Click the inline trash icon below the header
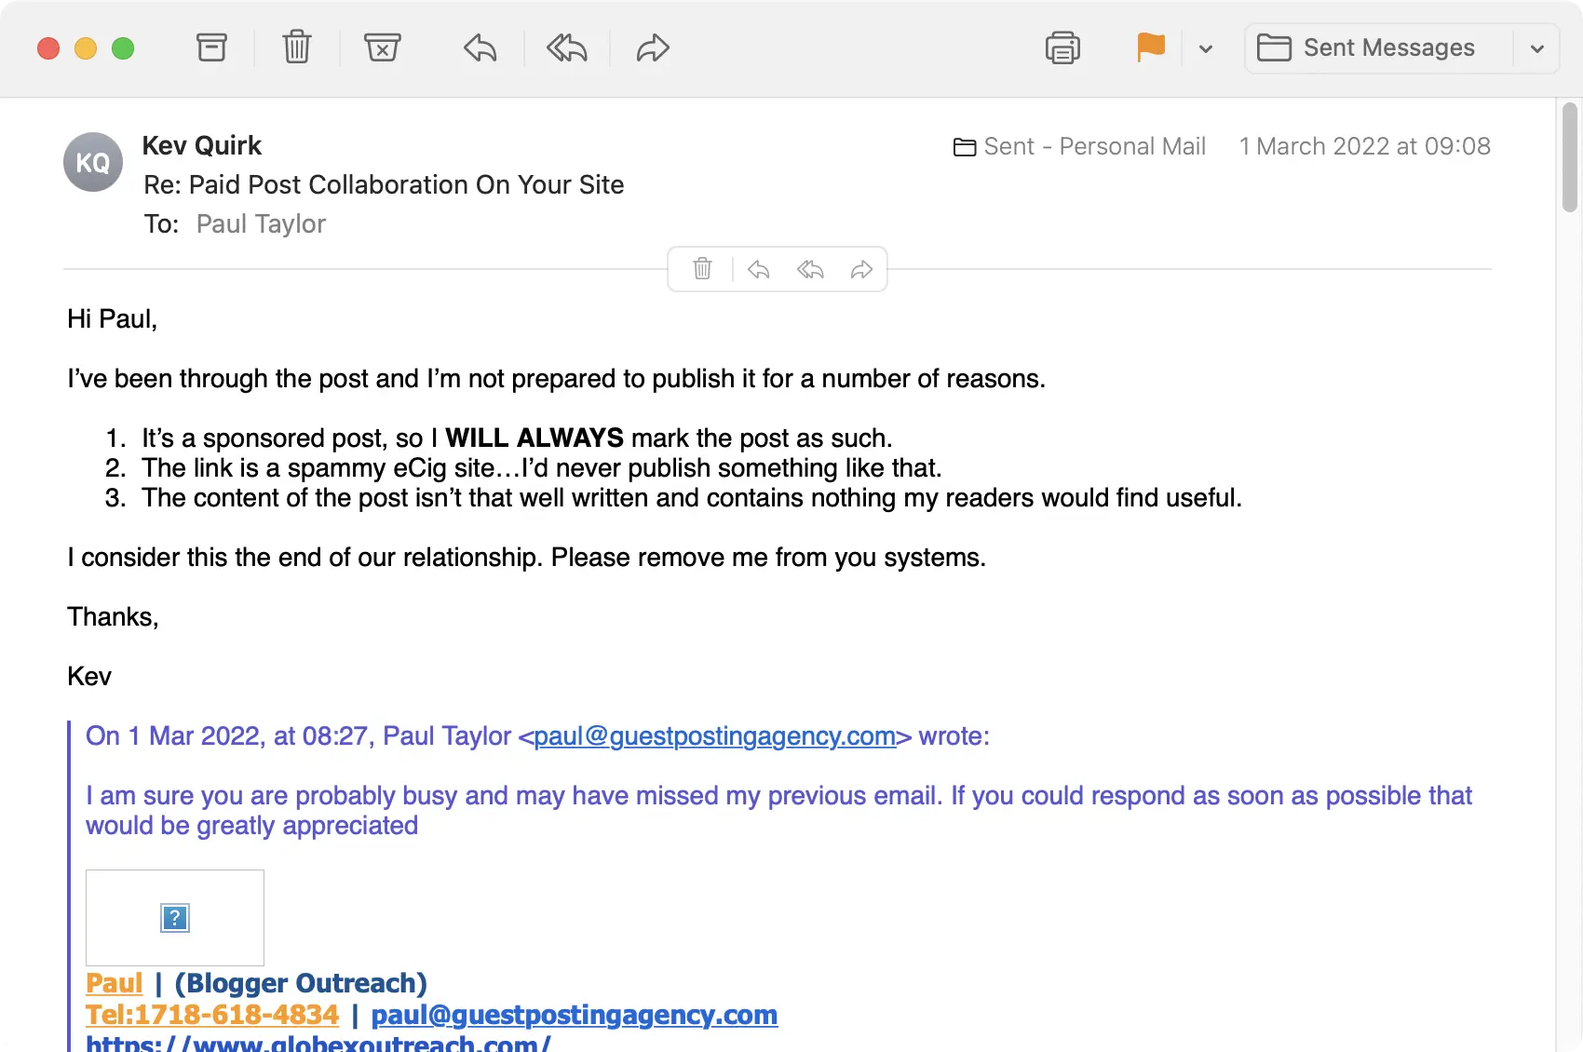 point(703,269)
